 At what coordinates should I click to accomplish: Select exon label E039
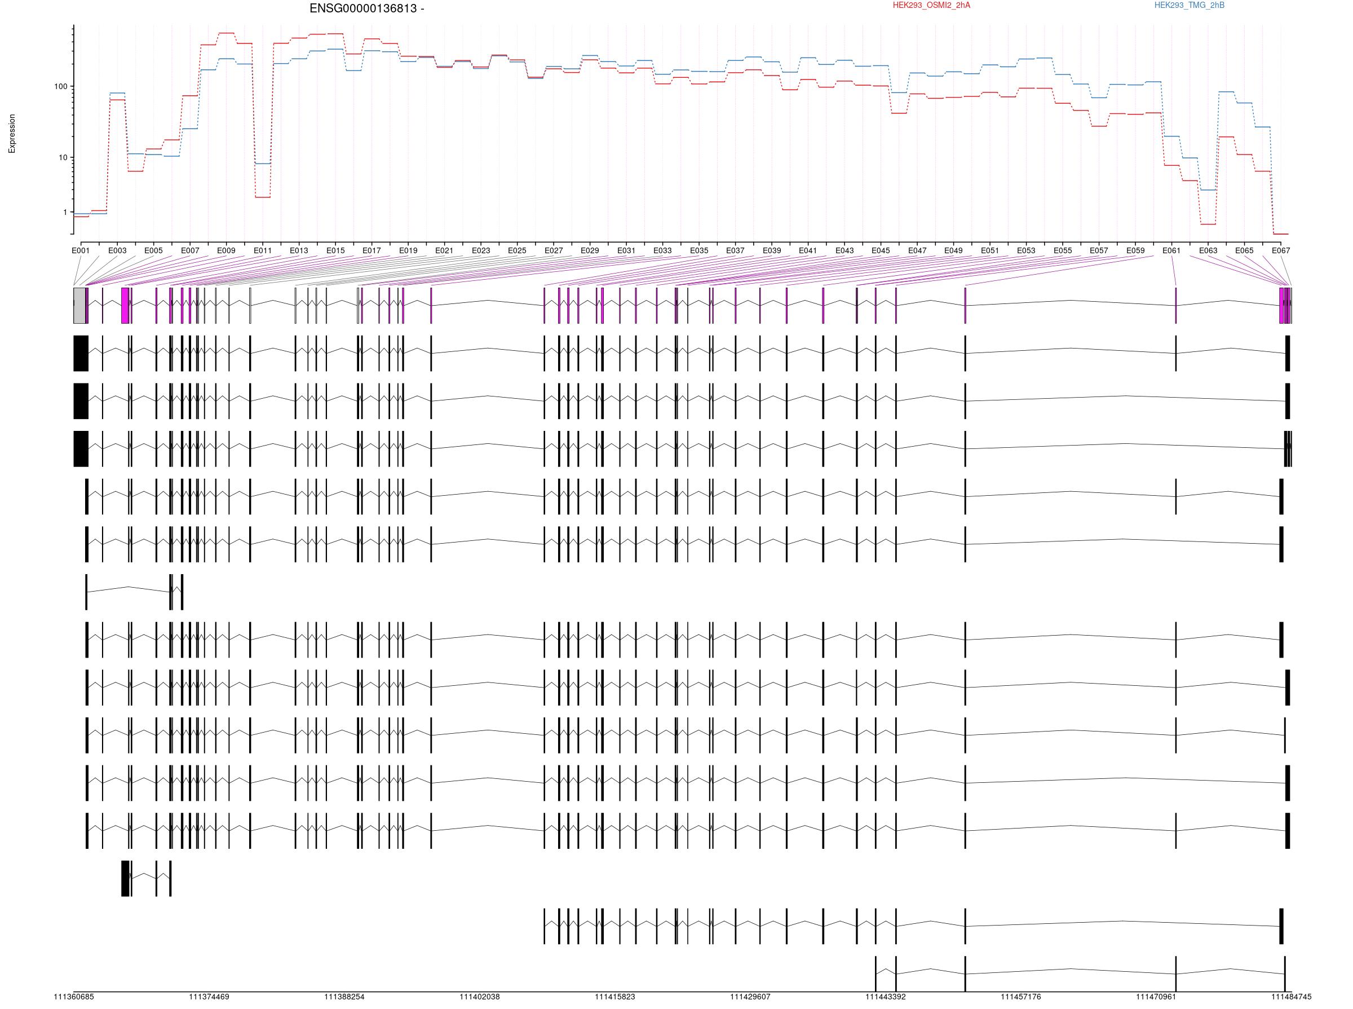[x=772, y=250]
